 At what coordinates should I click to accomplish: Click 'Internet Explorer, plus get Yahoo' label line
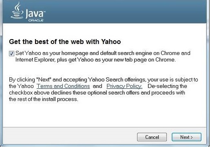[x=95, y=59]
